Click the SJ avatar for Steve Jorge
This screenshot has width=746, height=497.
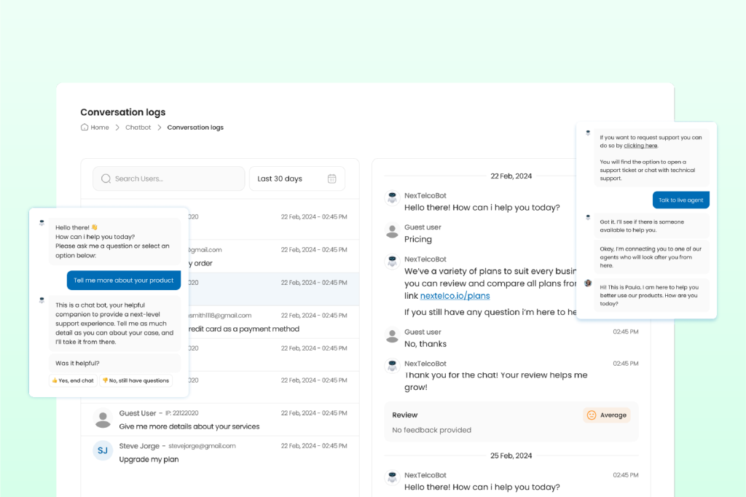coord(103,450)
